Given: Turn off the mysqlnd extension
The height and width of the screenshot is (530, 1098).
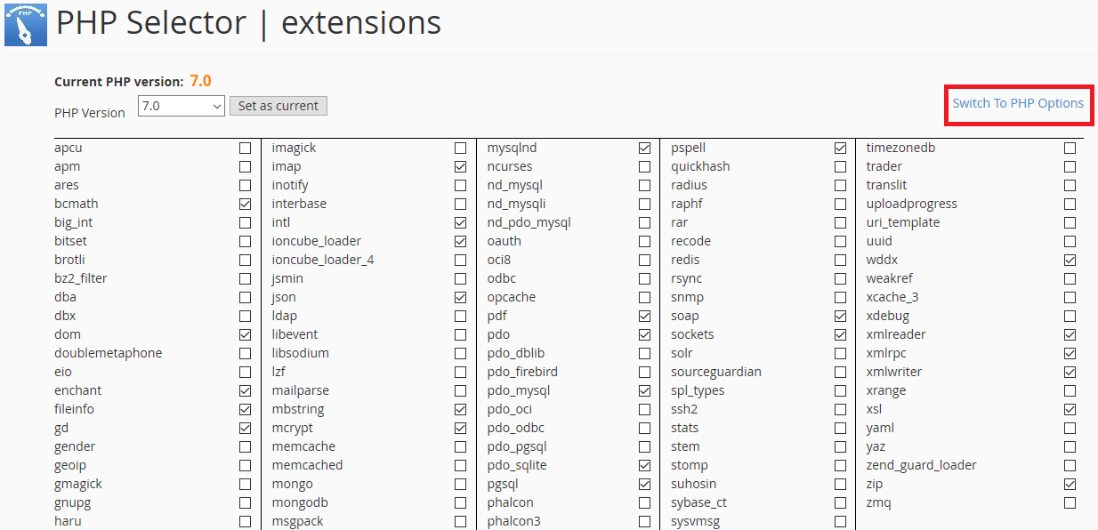Looking at the screenshot, I should pyautogui.click(x=644, y=149).
